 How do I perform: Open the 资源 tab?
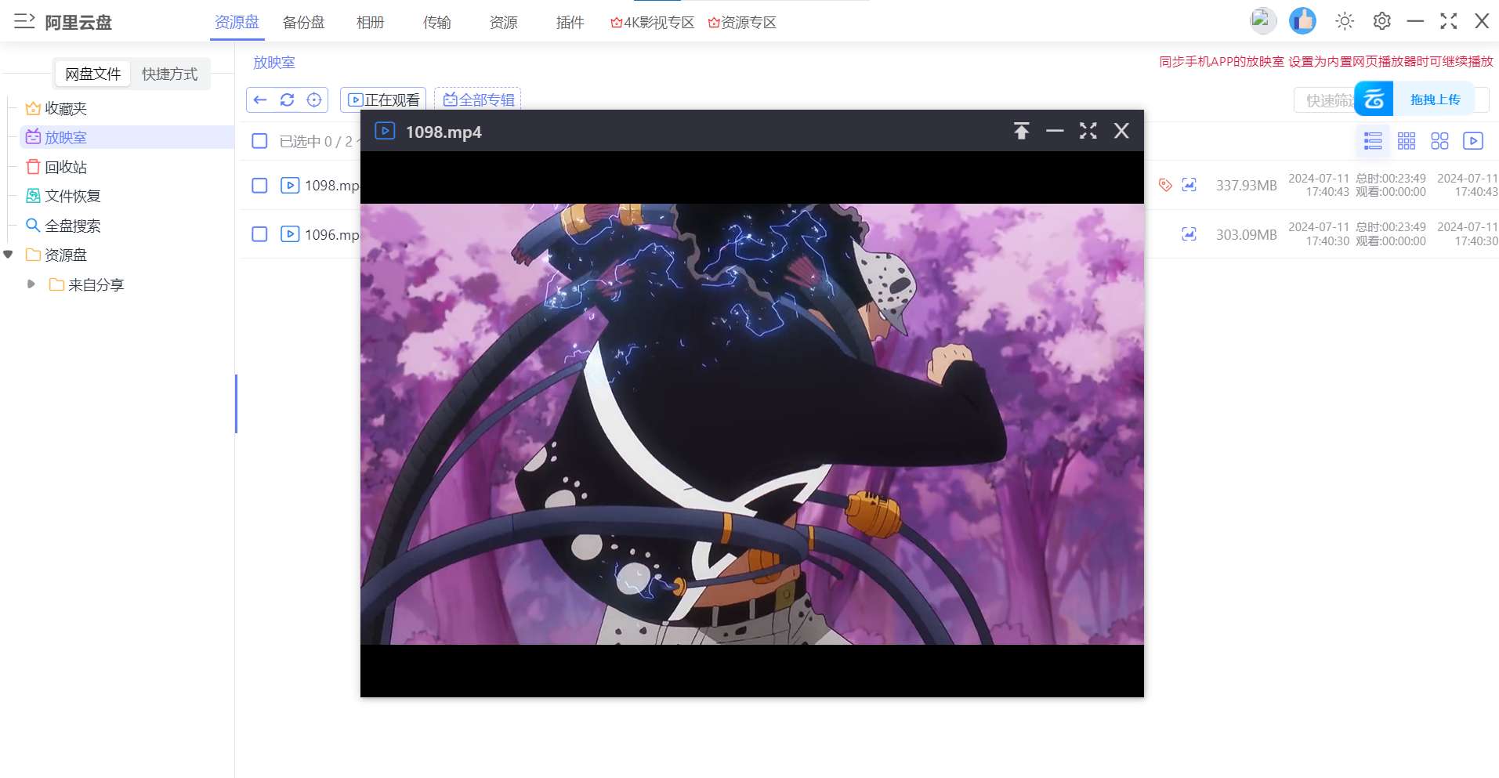tap(503, 22)
